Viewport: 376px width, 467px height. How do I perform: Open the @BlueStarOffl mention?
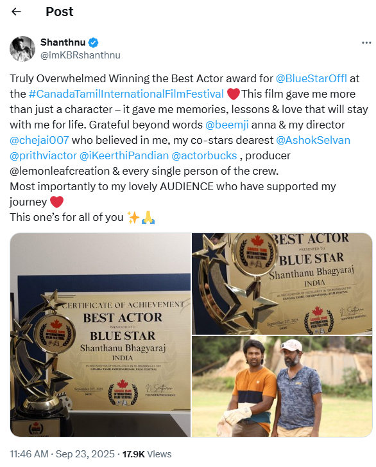[x=311, y=78]
